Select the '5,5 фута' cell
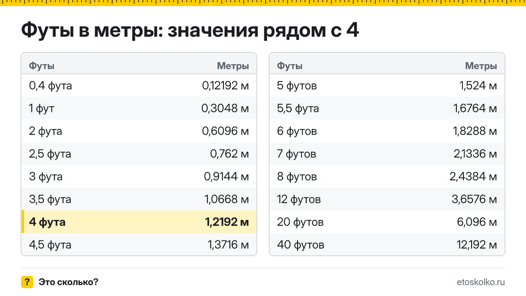The height and width of the screenshot is (296, 526). pos(298,108)
